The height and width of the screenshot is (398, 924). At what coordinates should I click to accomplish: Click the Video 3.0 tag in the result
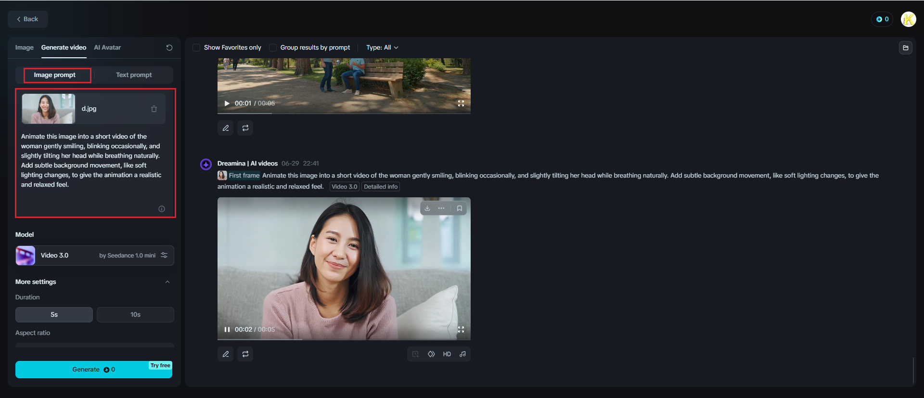[x=345, y=187]
